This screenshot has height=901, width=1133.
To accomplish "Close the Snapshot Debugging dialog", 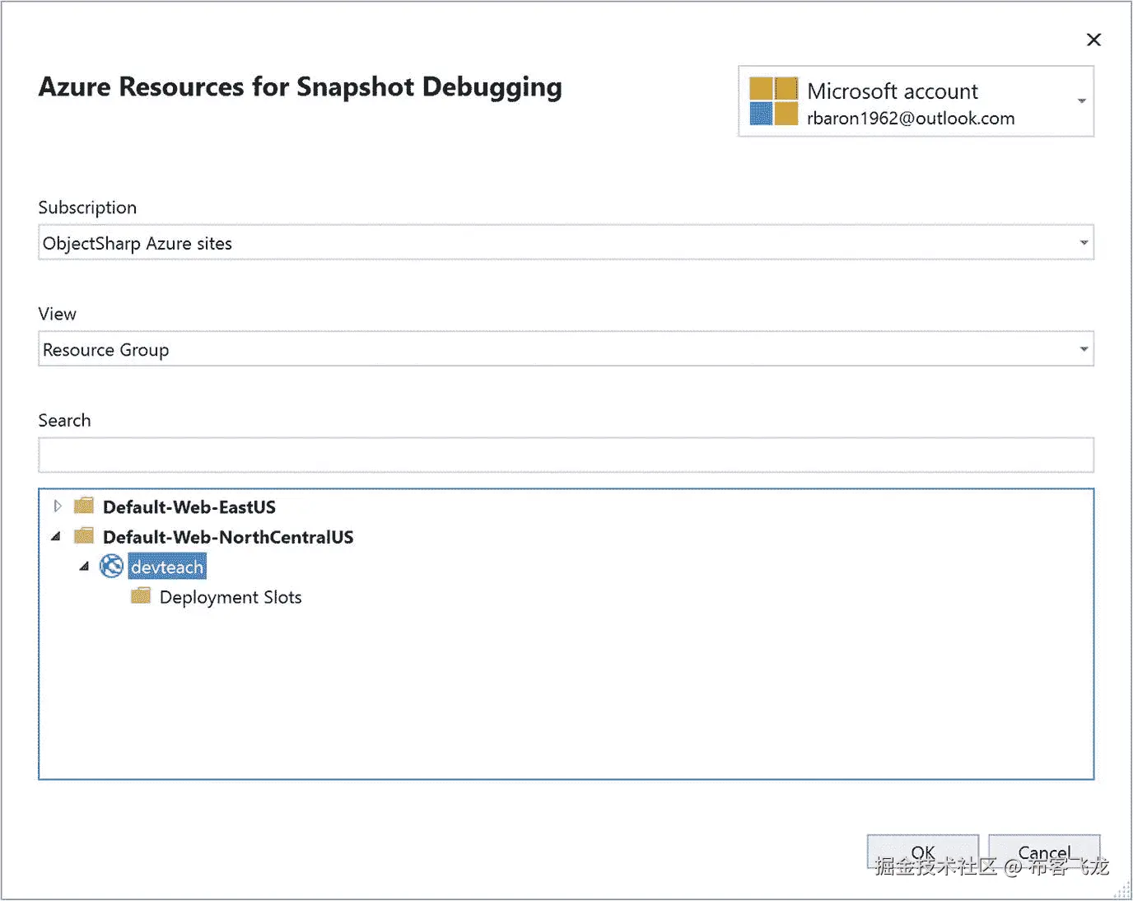I will [1093, 40].
